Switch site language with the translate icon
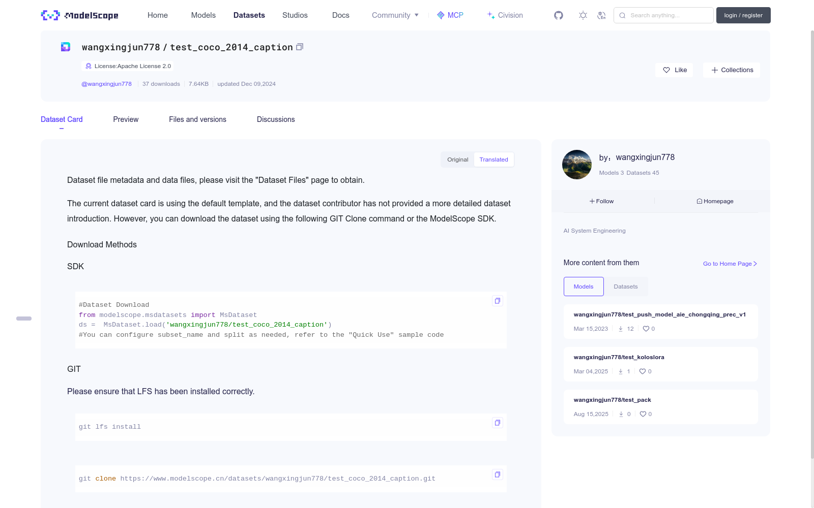The height and width of the screenshot is (508, 814). tap(601, 15)
